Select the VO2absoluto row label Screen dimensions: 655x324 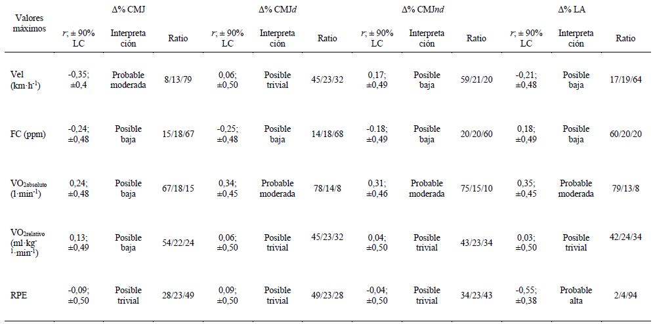pyautogui.click(x=28, y=188)
